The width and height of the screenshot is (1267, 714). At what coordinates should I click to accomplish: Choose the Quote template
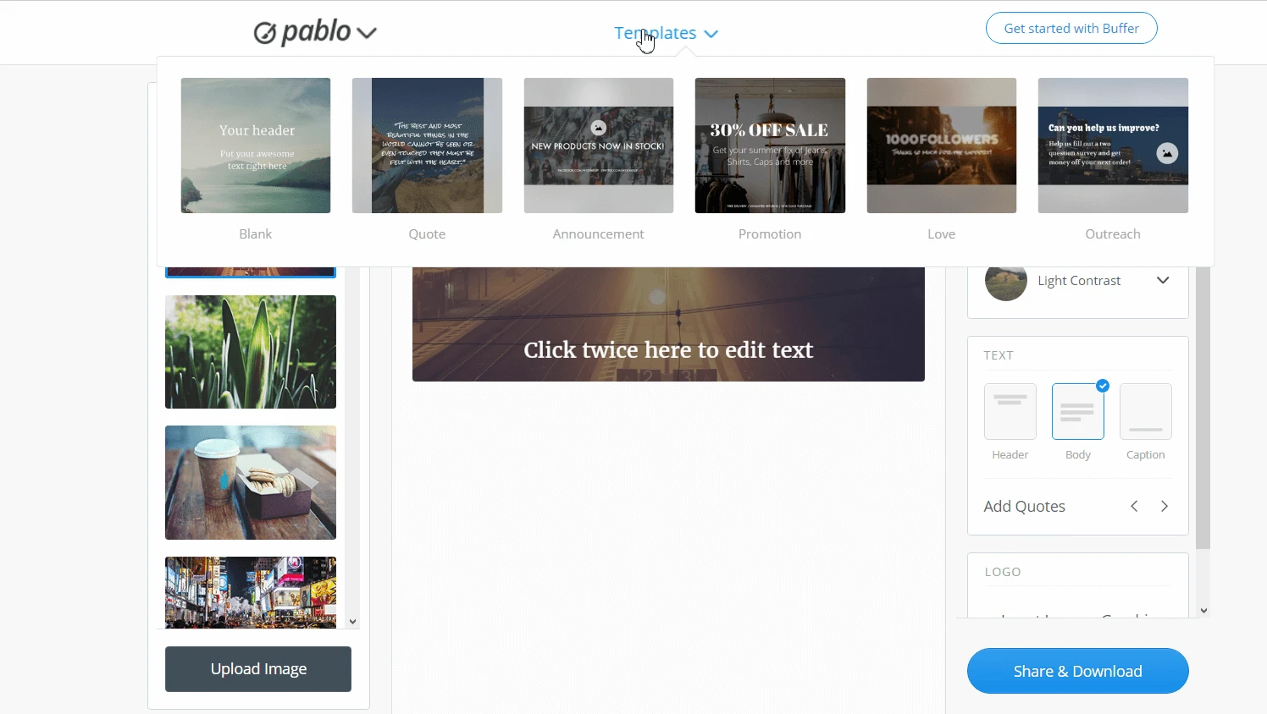tap(427, 146)
